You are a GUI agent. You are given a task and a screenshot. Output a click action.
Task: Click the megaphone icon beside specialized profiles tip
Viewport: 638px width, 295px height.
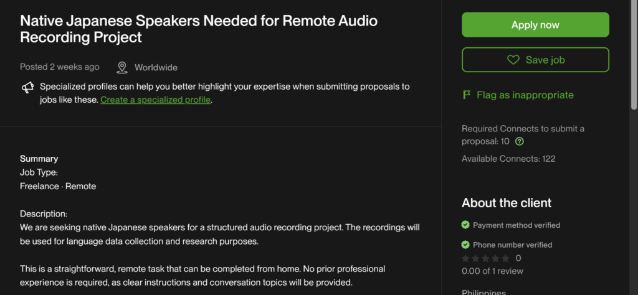(x=27, y=88)
